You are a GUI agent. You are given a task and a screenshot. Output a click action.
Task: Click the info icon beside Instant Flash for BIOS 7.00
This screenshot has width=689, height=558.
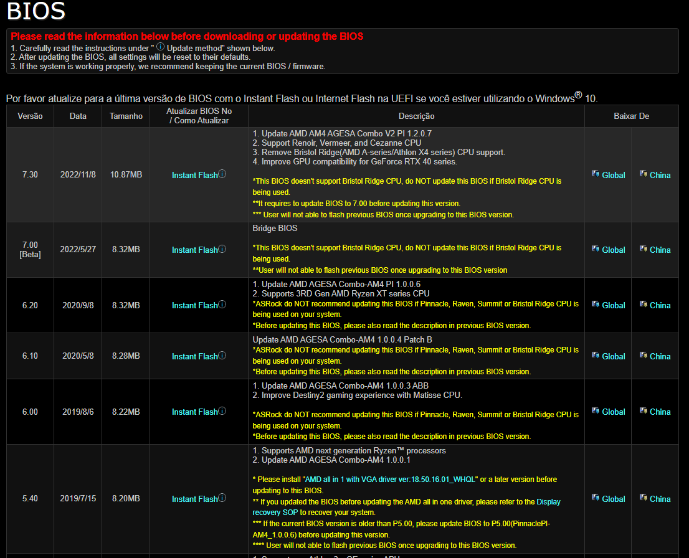point(222,248)
